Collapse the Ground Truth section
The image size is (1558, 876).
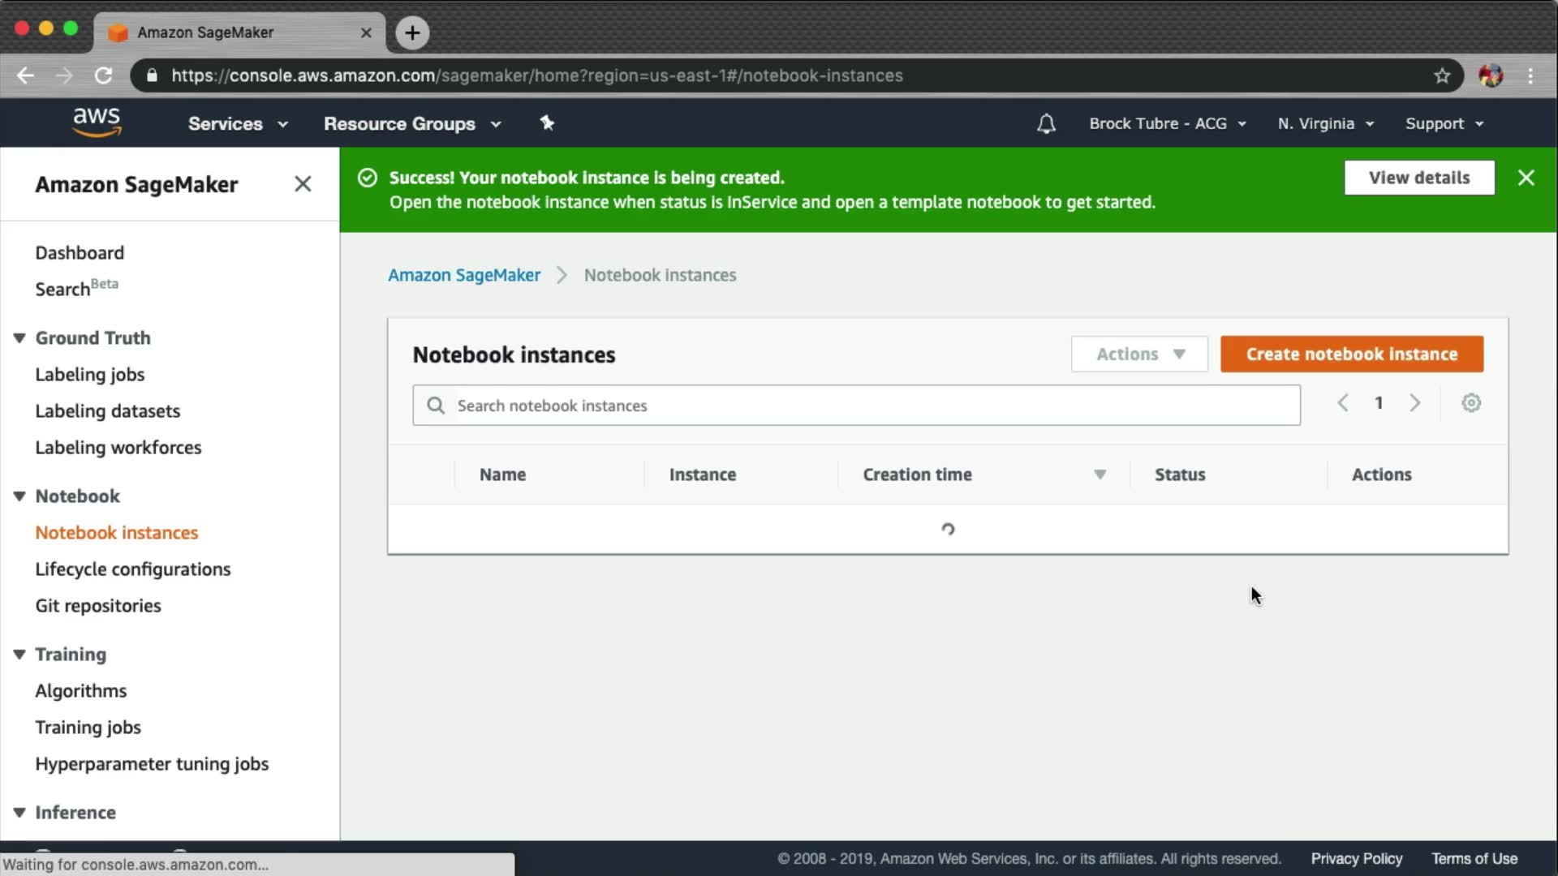pos(19,337)
